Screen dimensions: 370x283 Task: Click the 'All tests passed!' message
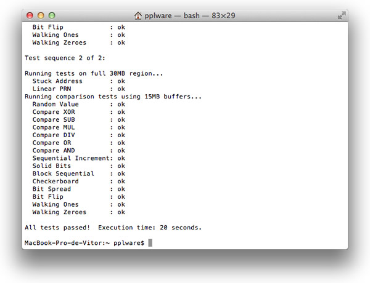coord(57,228)
